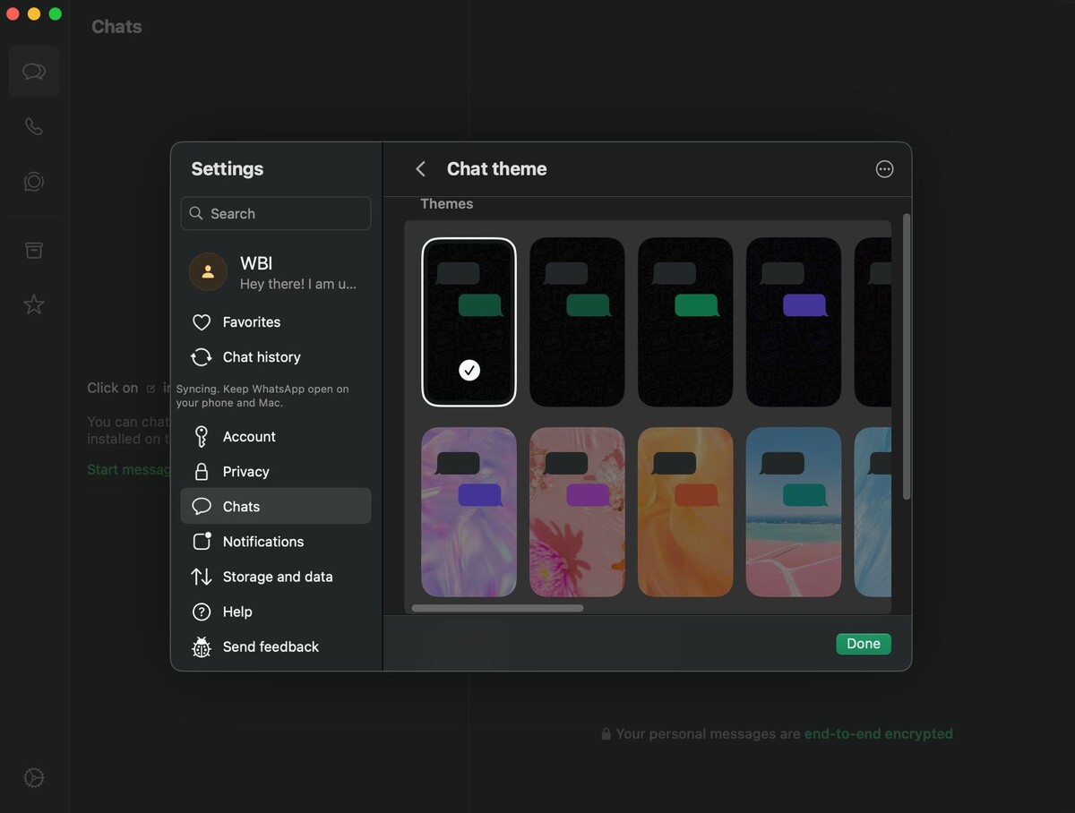Click the question mark icon beside Help

point(202,612)
